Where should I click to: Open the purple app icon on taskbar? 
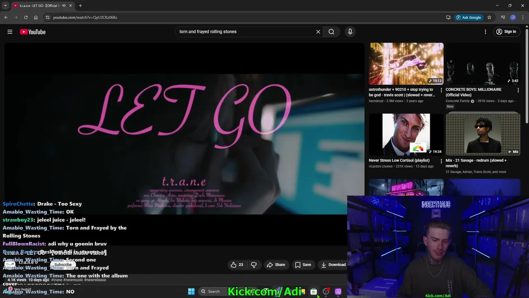tap(338, 291)
